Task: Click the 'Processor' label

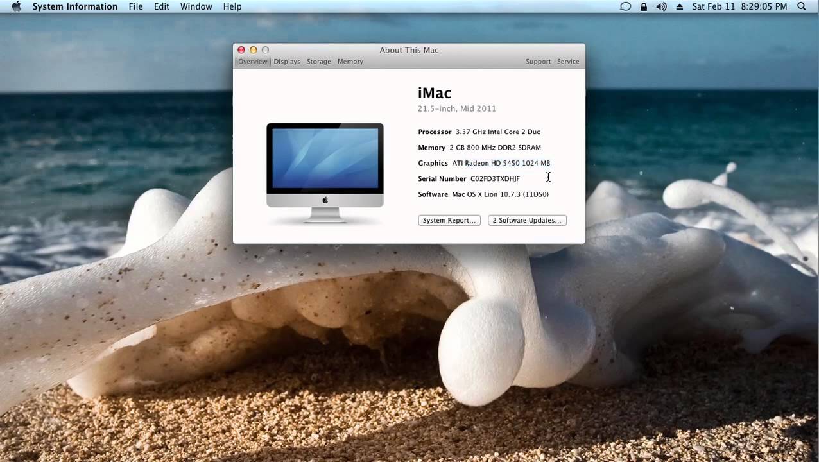Action: [435, 132]
